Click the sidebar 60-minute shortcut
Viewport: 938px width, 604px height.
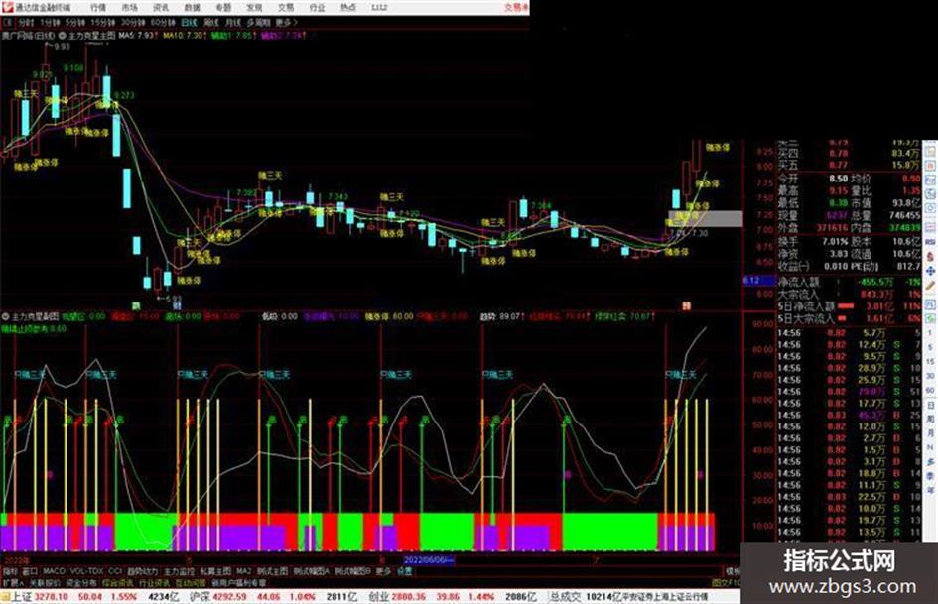tap(930, 390)
